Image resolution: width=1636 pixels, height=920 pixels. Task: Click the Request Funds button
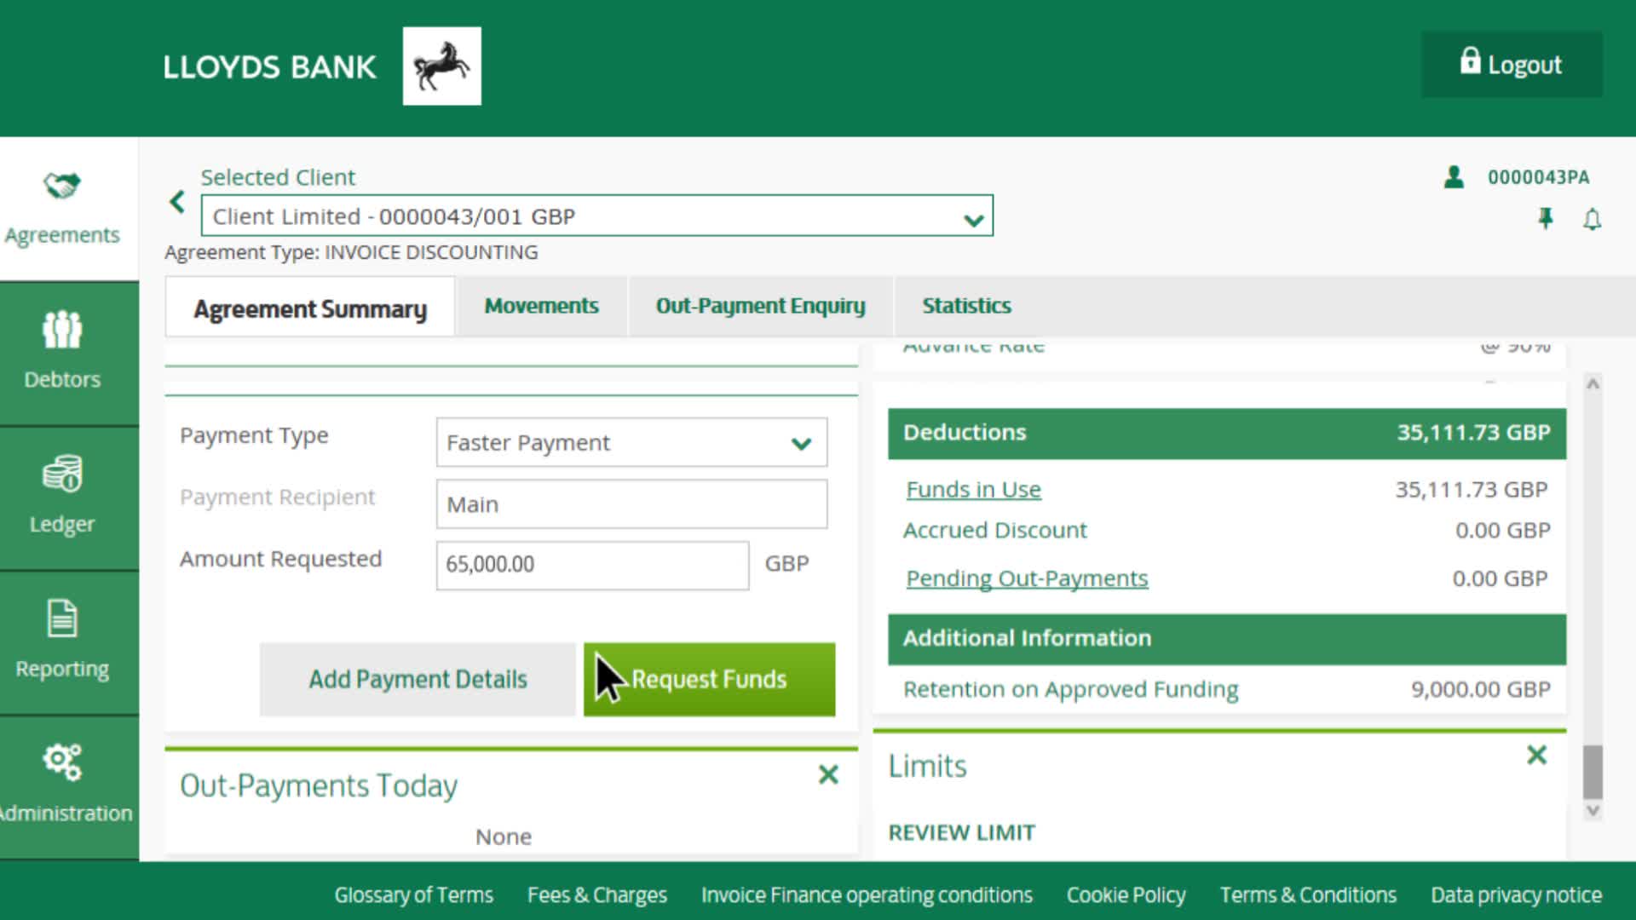[x=709, y=679]
